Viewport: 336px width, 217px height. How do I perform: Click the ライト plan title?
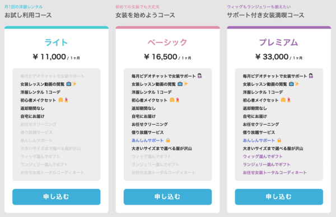click(56, 43)
